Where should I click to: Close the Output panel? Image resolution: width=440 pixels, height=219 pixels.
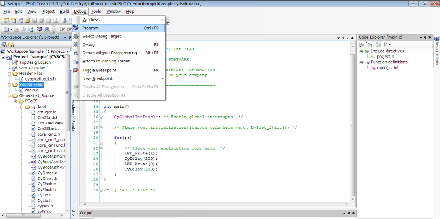pos(353,213)
